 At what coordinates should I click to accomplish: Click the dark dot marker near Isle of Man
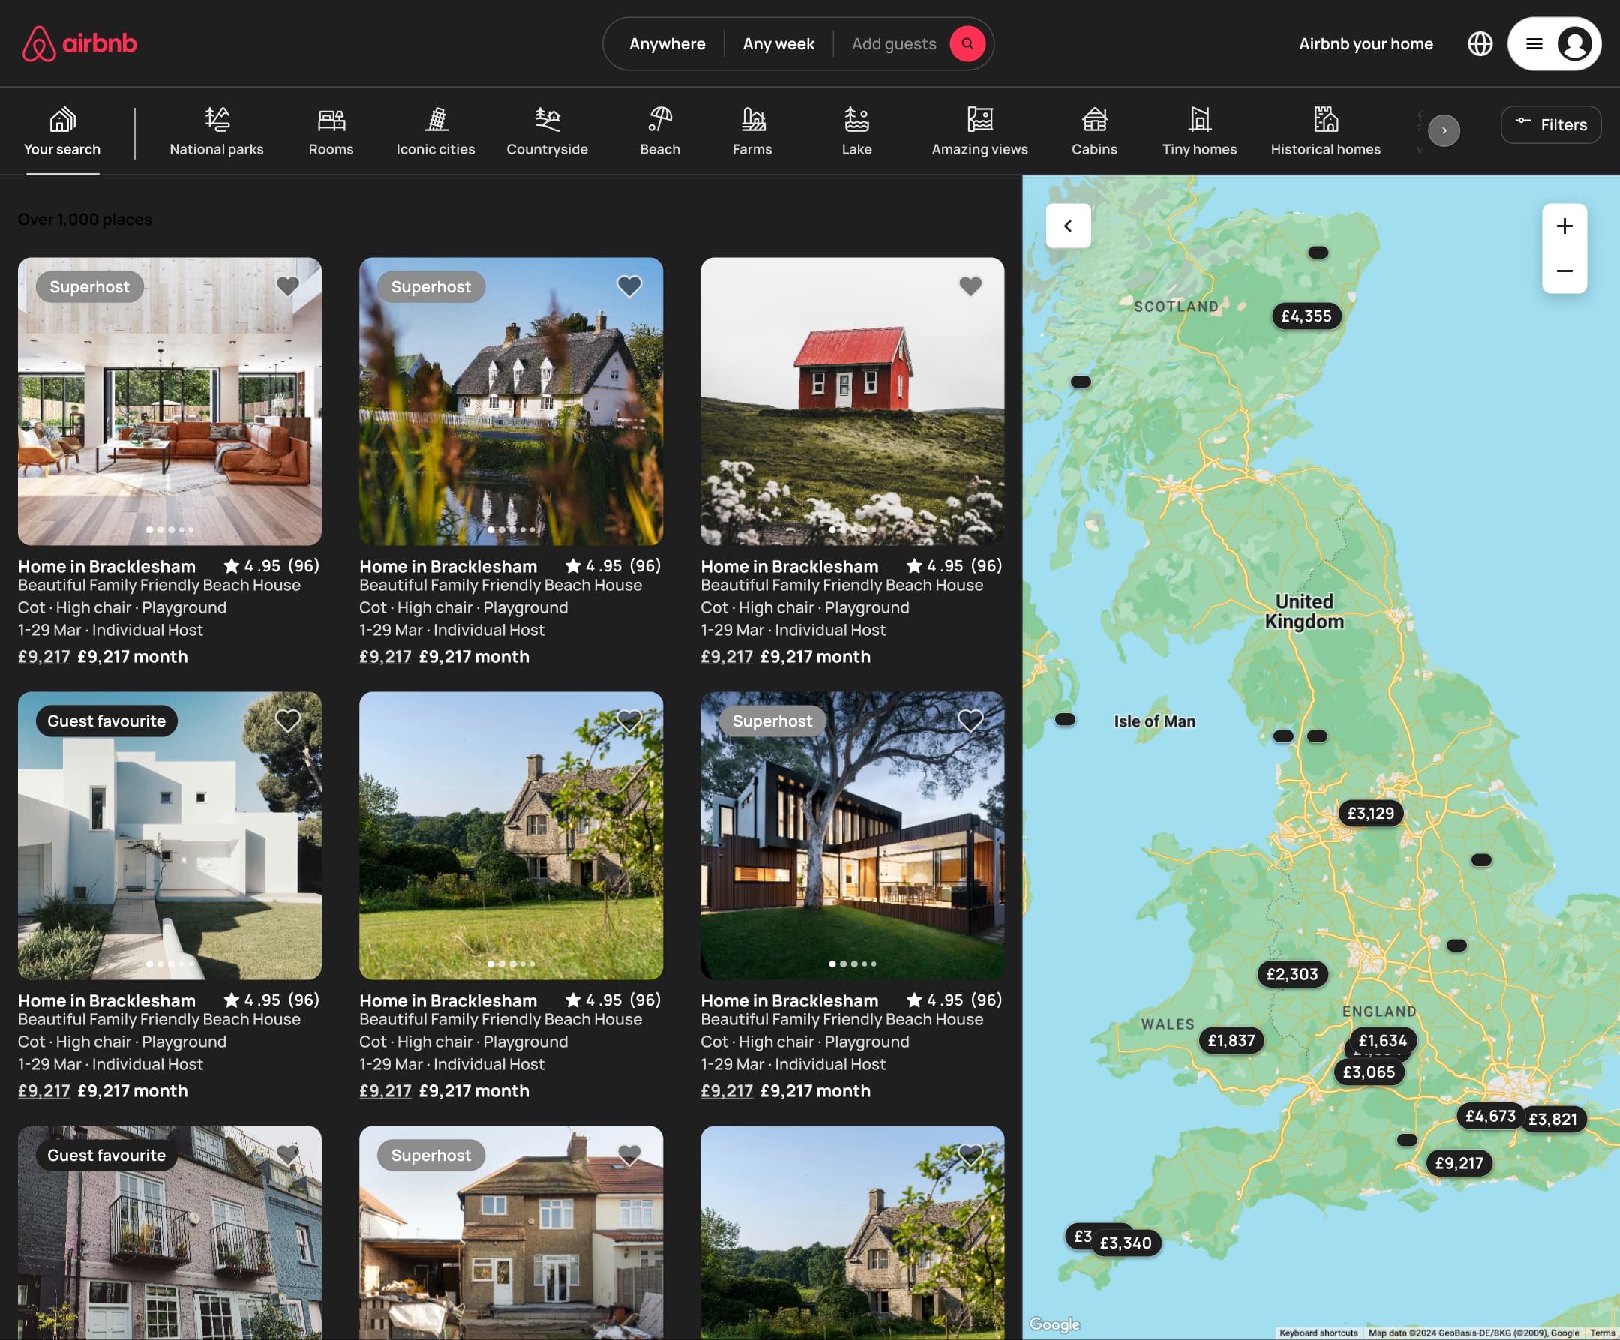(1065, 720)
